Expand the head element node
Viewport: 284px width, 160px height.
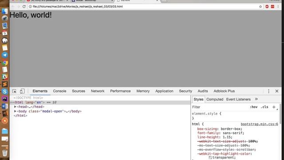coord(15,107)
